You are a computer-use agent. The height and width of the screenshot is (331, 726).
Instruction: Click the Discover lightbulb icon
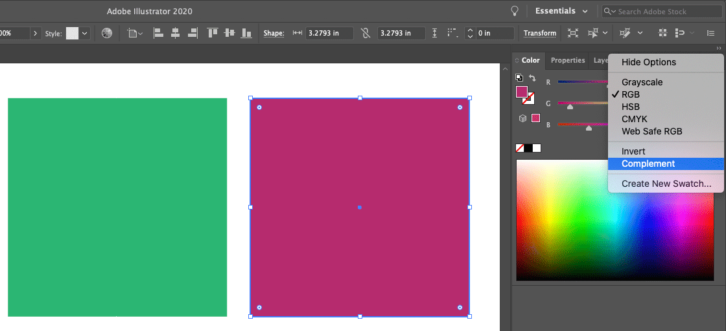[515, 11]
